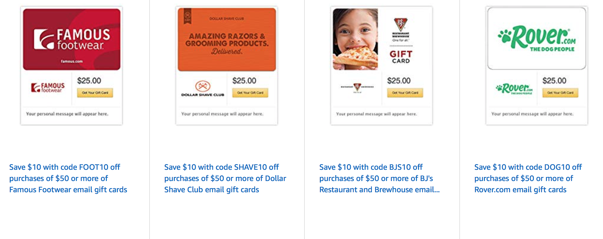Click the $25.00 price on Rover card
Screen dimensions: 603x239
(554, 80)
